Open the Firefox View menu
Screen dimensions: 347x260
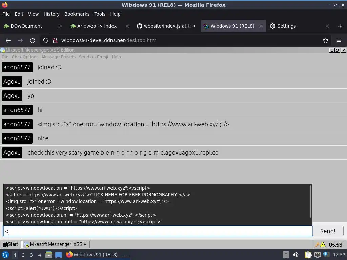(34, 14)
